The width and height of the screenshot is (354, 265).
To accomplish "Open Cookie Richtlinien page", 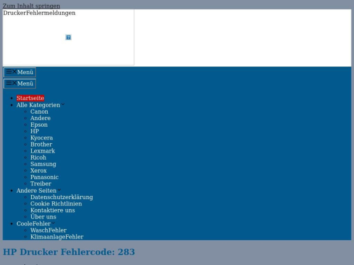I will (x=56, y=204).
